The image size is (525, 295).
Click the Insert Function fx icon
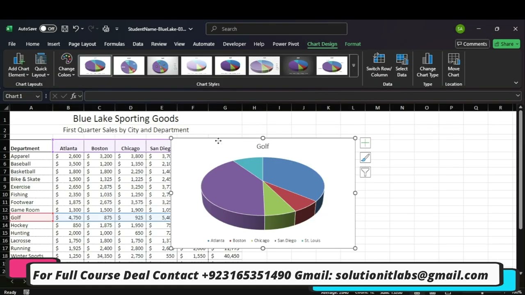pos(74,96)
